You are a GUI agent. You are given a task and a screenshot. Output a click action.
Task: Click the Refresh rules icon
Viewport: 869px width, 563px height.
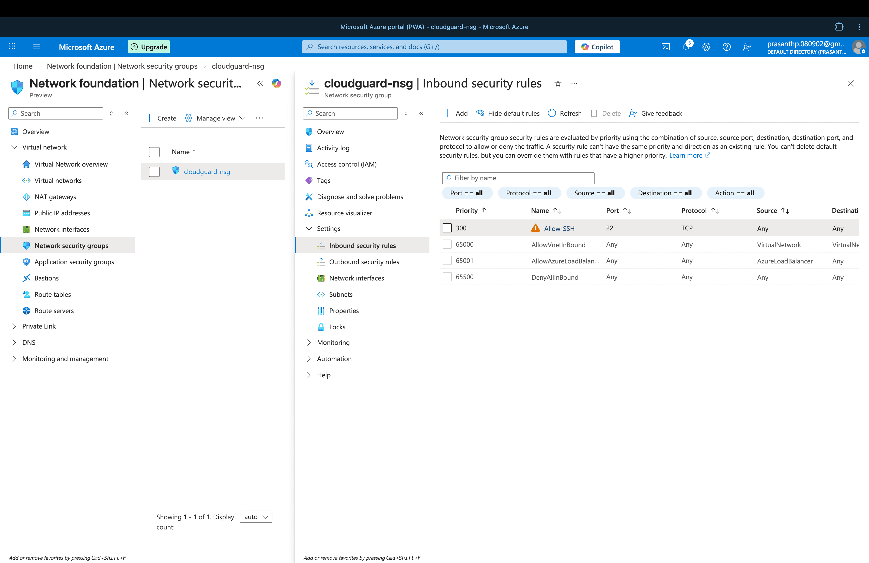click(552, 113)
